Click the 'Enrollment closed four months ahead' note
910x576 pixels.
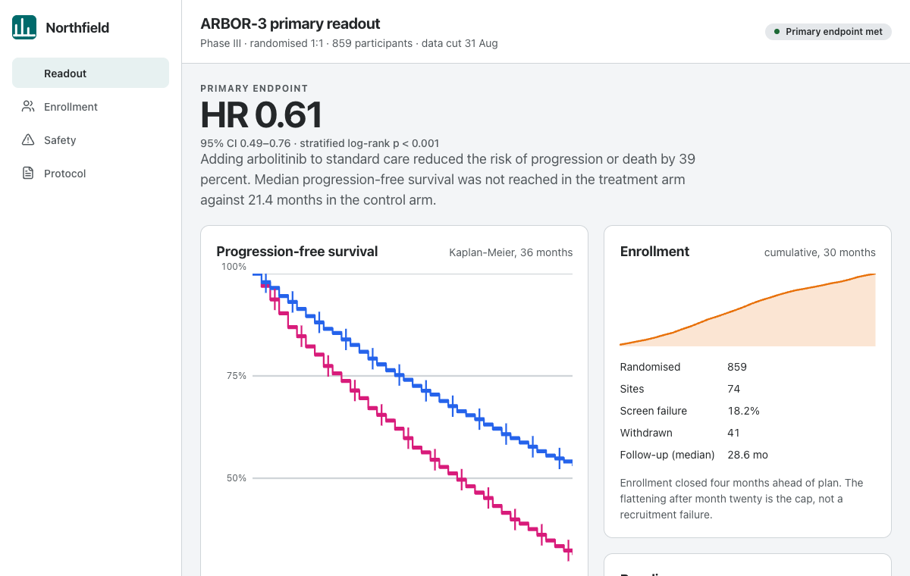tap(742, 499)
